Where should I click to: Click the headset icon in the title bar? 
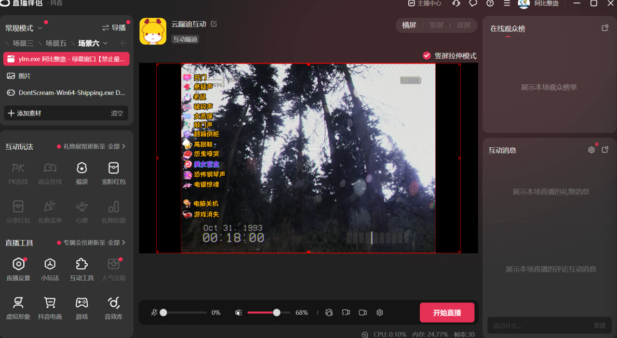click(456, 3)
